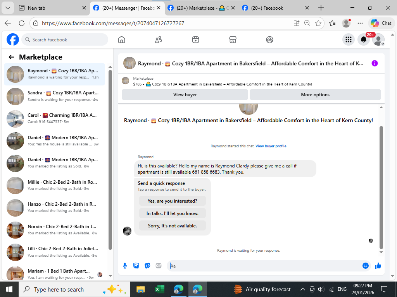The image size is (397, 297).
Task: Click the browser back arrow
Action: tap(8, 23)
